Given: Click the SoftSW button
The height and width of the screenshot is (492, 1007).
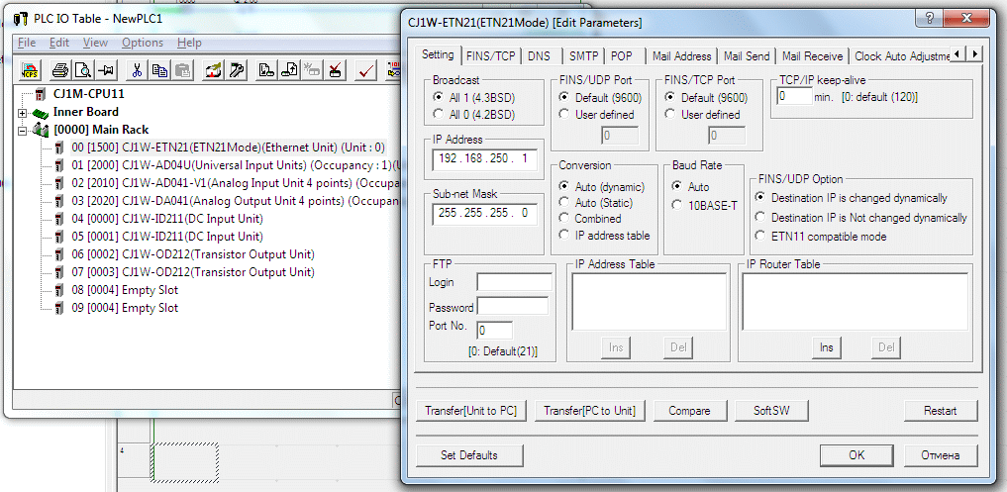Looking at the screenshot, I should pyautogui.click(x=771, y=411).
